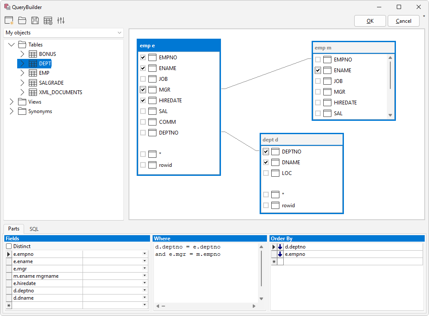Screen dimensions: 429x316
Task: Open the My objects dropdown
Action: [x=64, y=33]
